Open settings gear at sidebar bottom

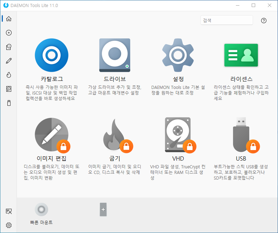pyautogui.click(x=9, y=225)
